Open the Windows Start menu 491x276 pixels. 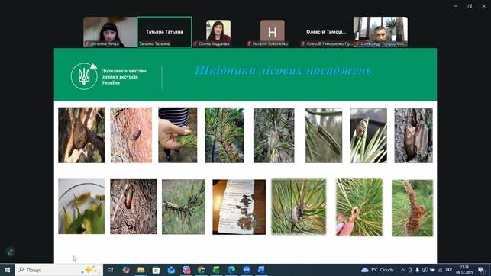[x=7, y=270]
